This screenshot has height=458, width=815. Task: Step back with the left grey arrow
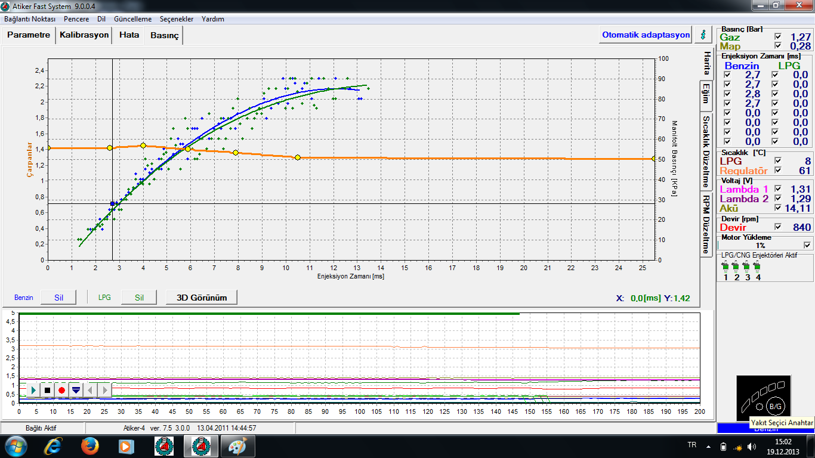(90, 390)
